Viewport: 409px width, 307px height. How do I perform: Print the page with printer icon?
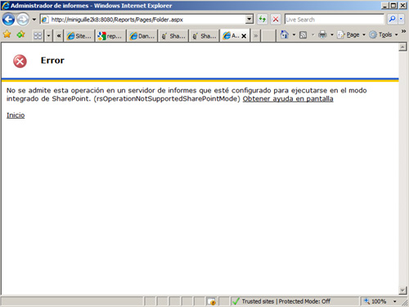coord(322,34)
